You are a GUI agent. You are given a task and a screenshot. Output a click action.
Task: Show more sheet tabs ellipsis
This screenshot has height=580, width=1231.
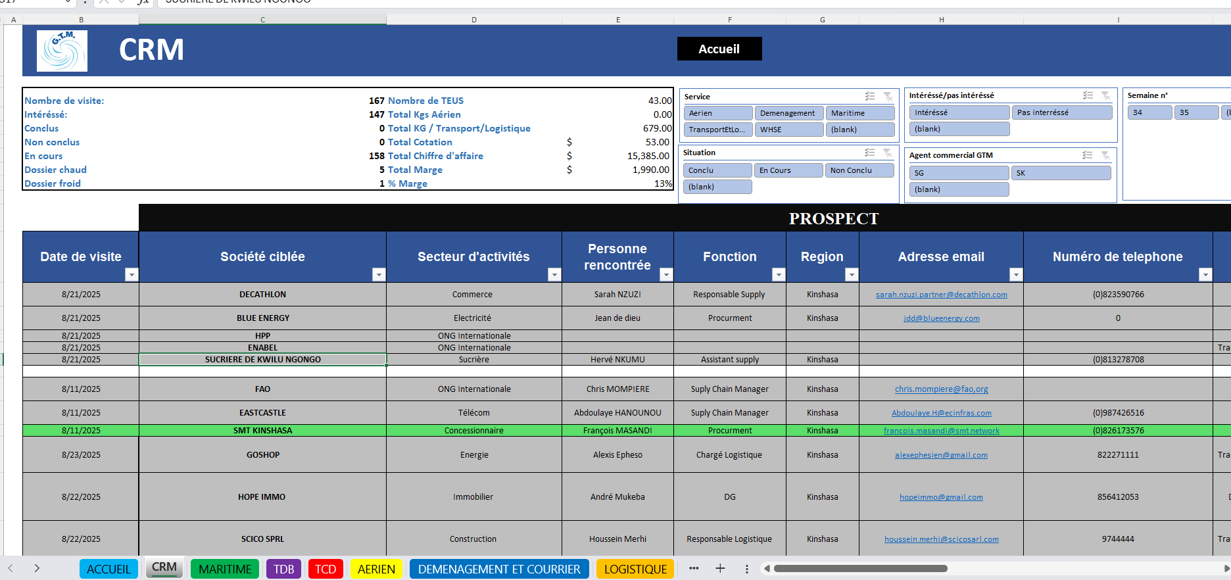tap(694, 569)
